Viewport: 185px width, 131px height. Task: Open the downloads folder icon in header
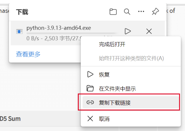[x=113, y=12]
